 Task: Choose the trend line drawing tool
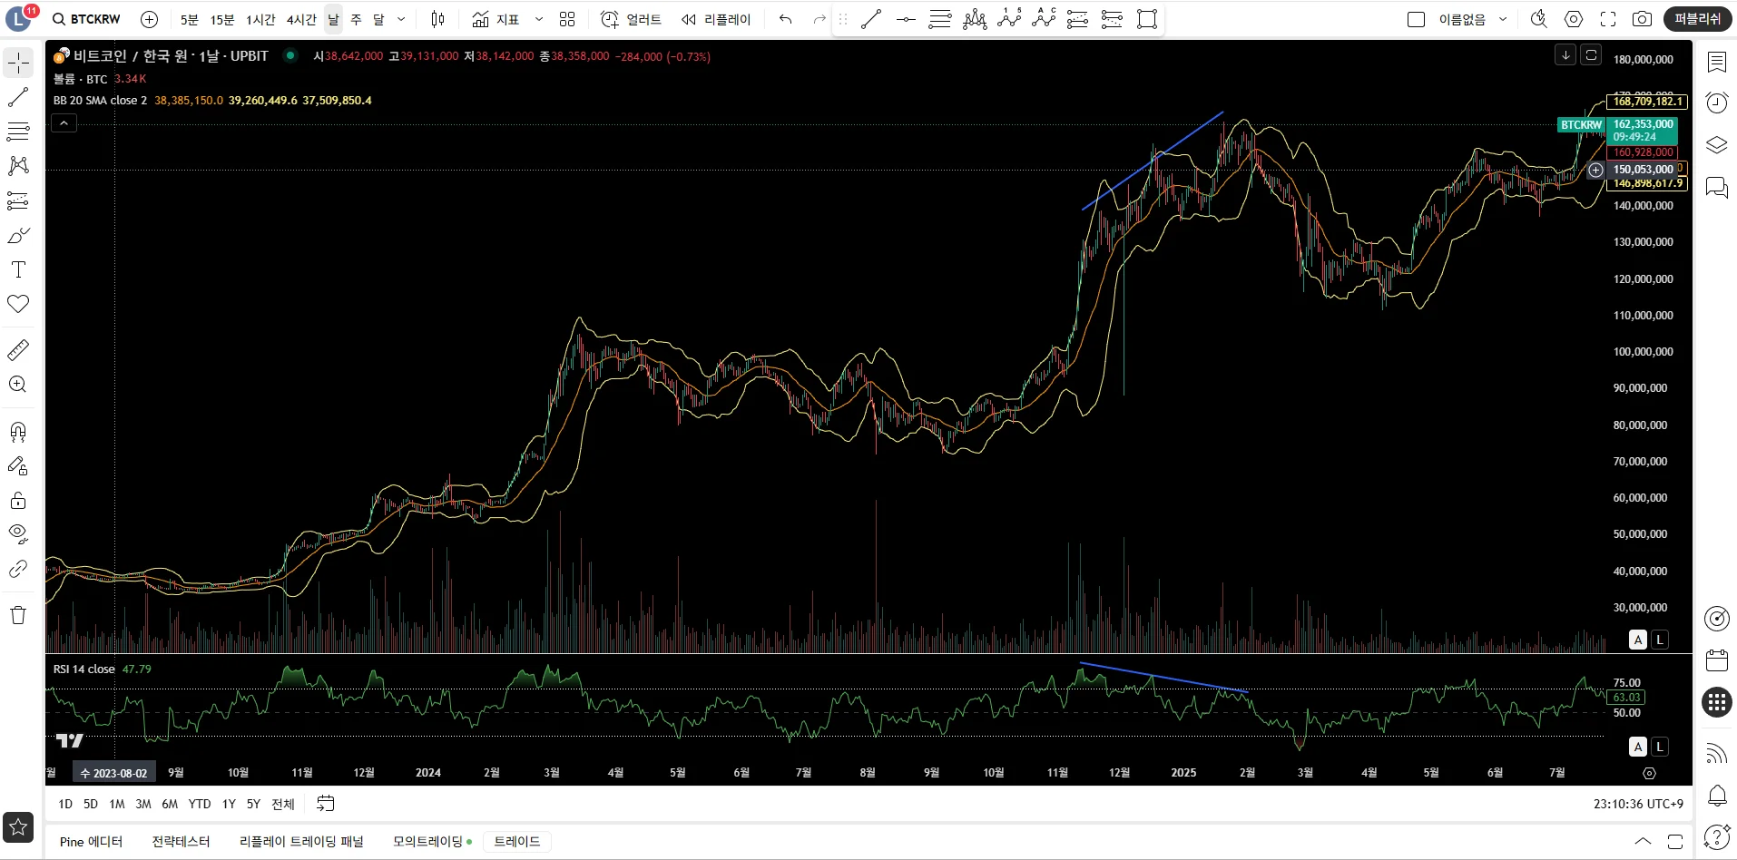point(18,97)
